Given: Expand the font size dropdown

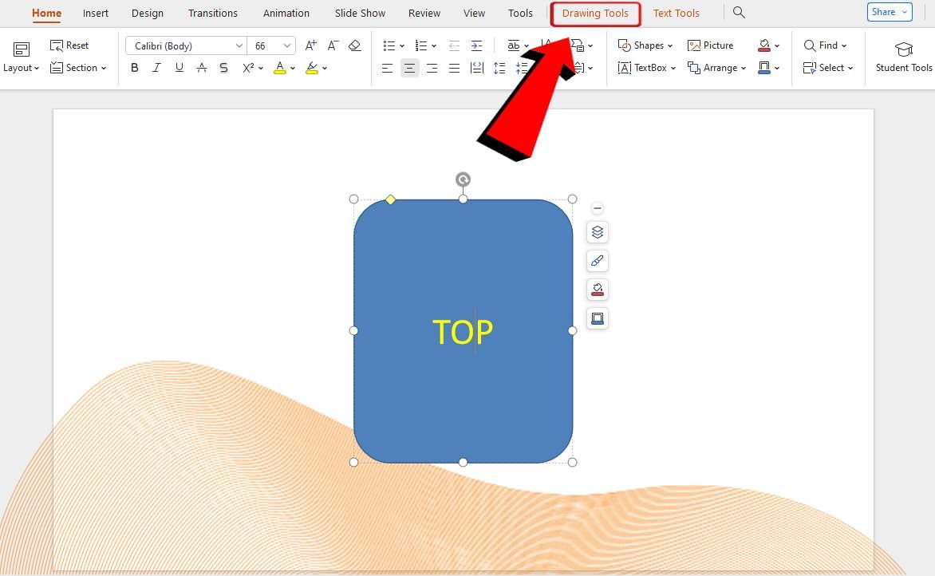Looking at the screenshot, I should click(271, 45).
